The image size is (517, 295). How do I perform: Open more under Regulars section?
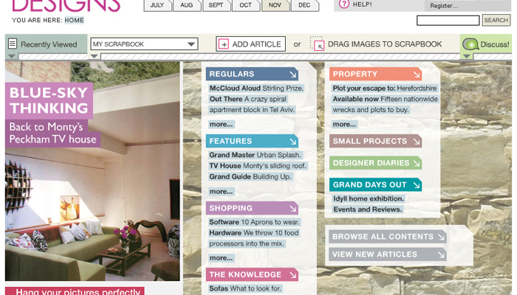222,125
